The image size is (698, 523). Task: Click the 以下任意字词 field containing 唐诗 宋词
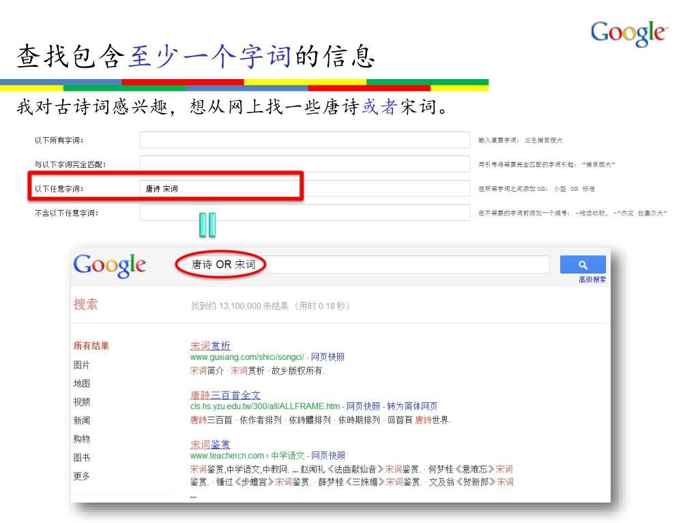pyautogui.click(x=305, y=188)
